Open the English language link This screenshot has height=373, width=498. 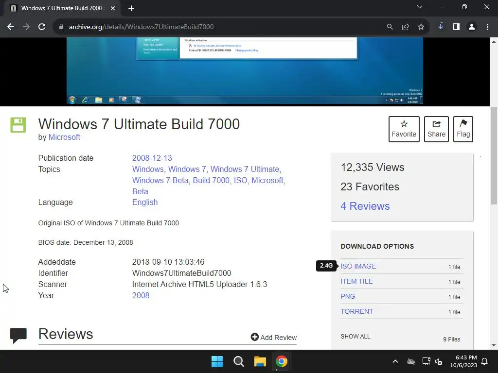145,203
